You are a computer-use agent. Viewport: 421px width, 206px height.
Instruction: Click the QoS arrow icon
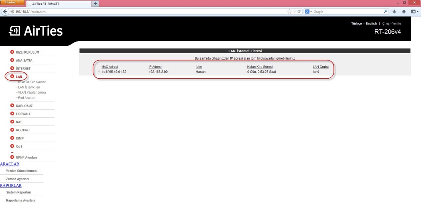tap(12, 146)
